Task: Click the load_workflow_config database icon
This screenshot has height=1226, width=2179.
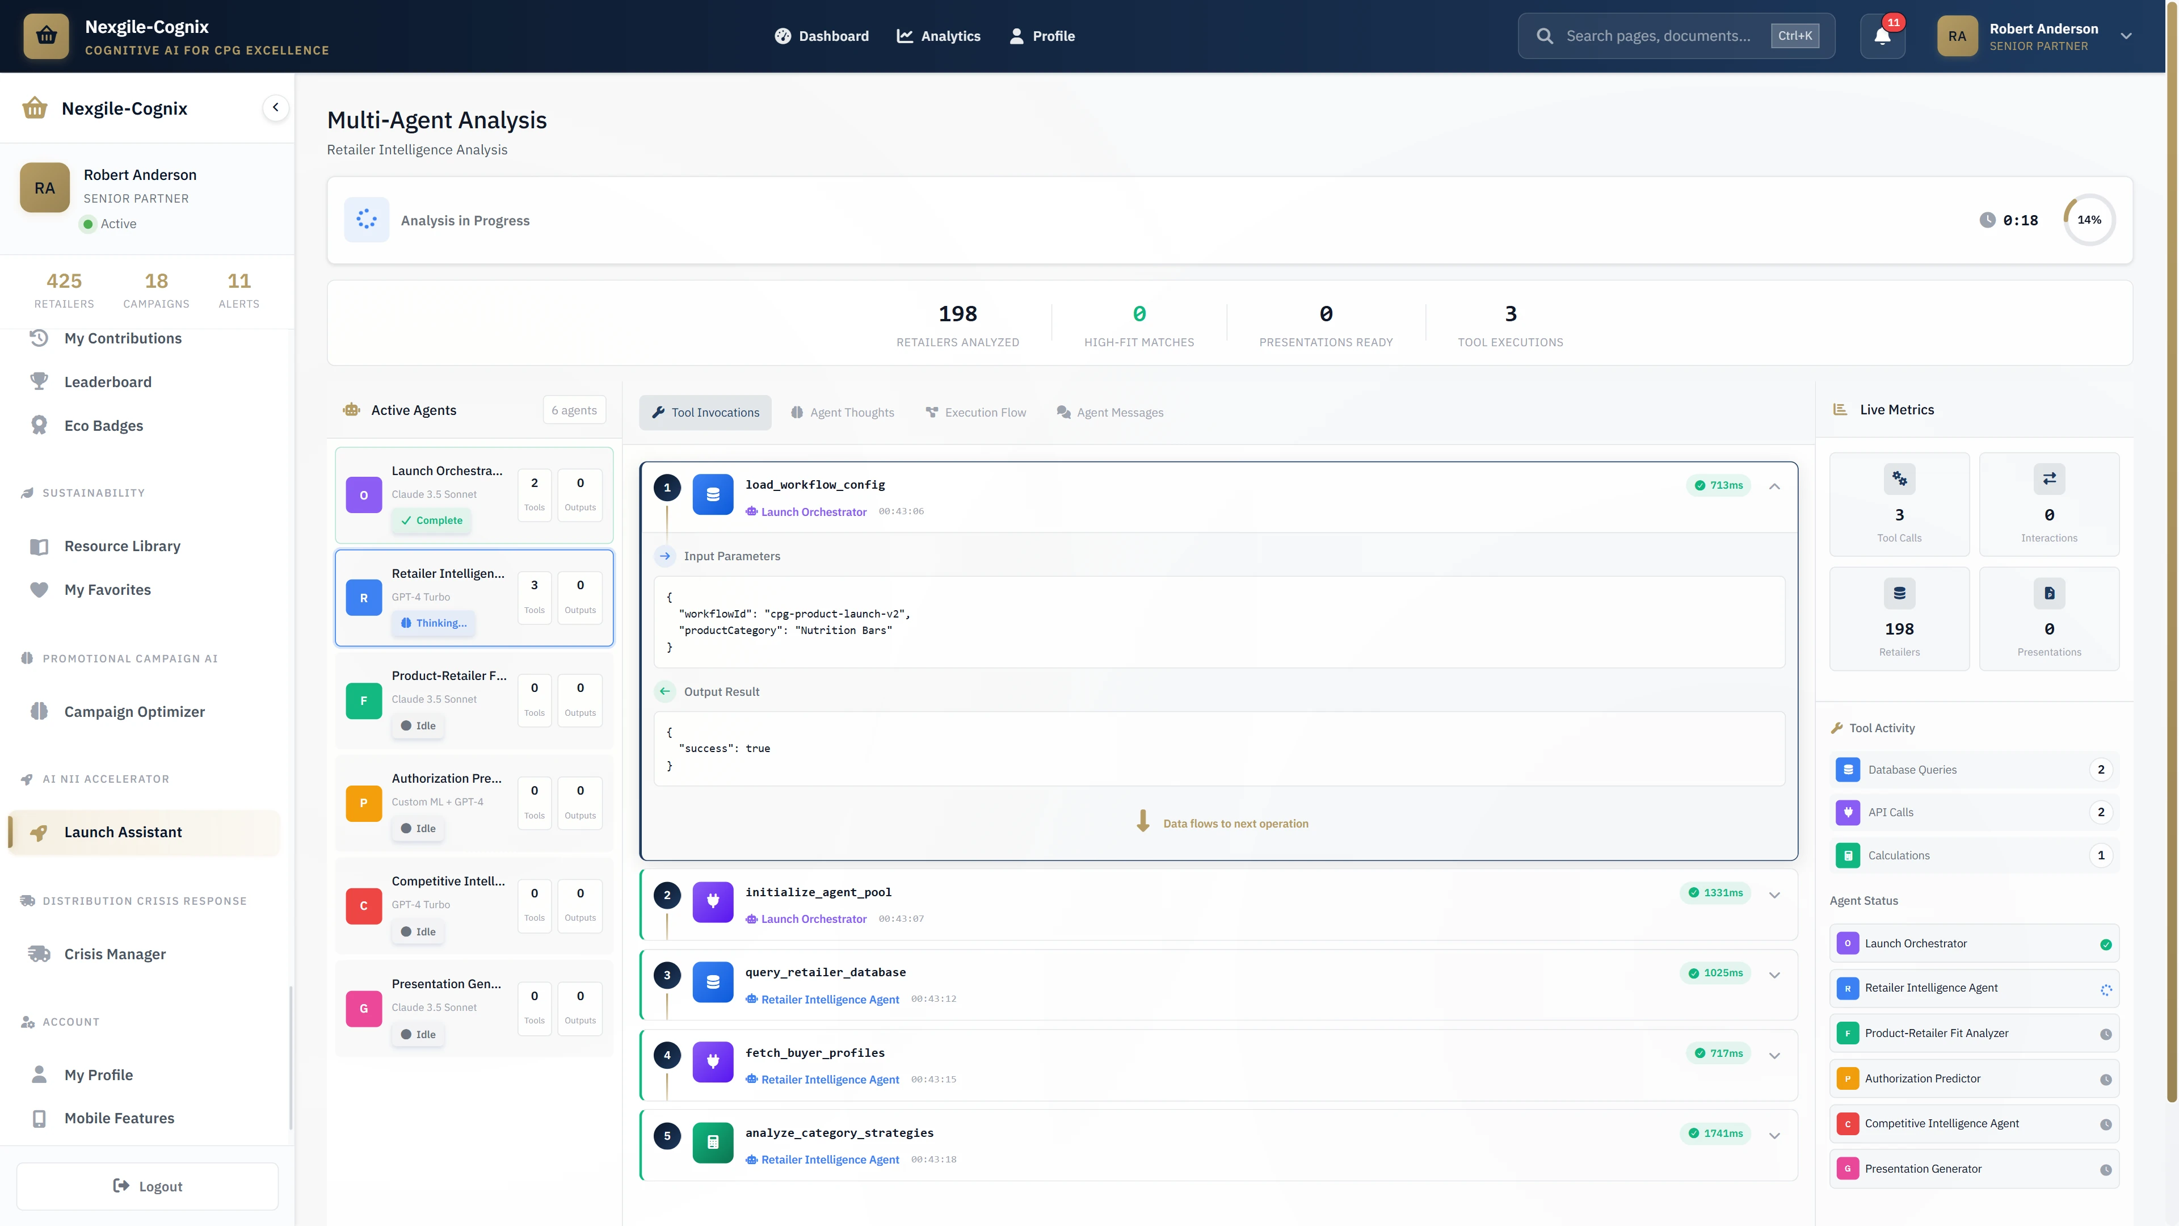Action: coord(712,495)
